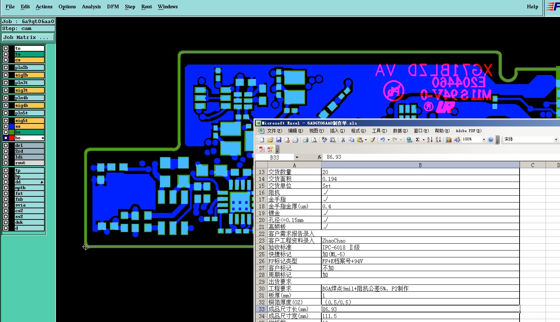Expand PDF toolbar options arrow in Excel
The height and width of the screenshot is (322, 560).
point(277,149)
